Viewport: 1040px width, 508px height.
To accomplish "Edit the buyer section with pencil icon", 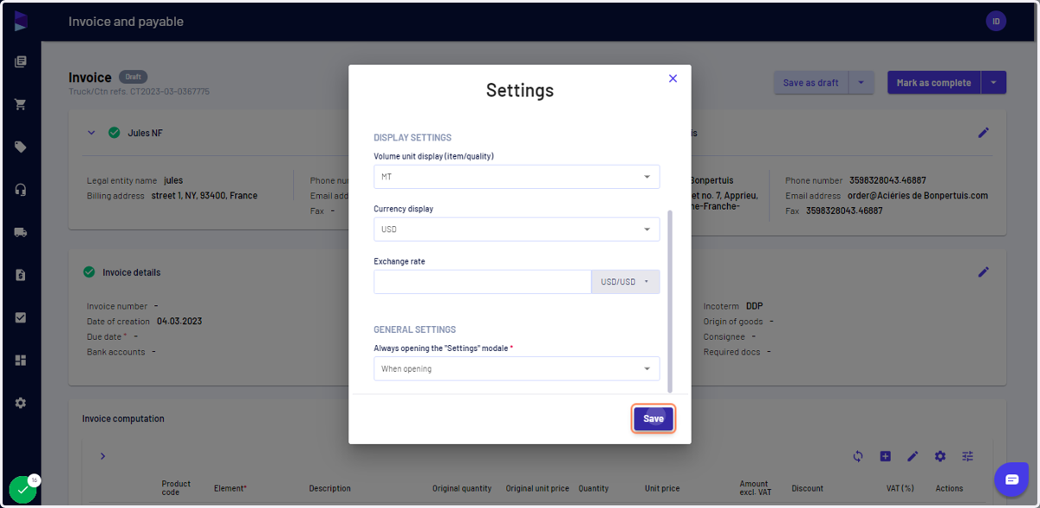I will (983, 133).
